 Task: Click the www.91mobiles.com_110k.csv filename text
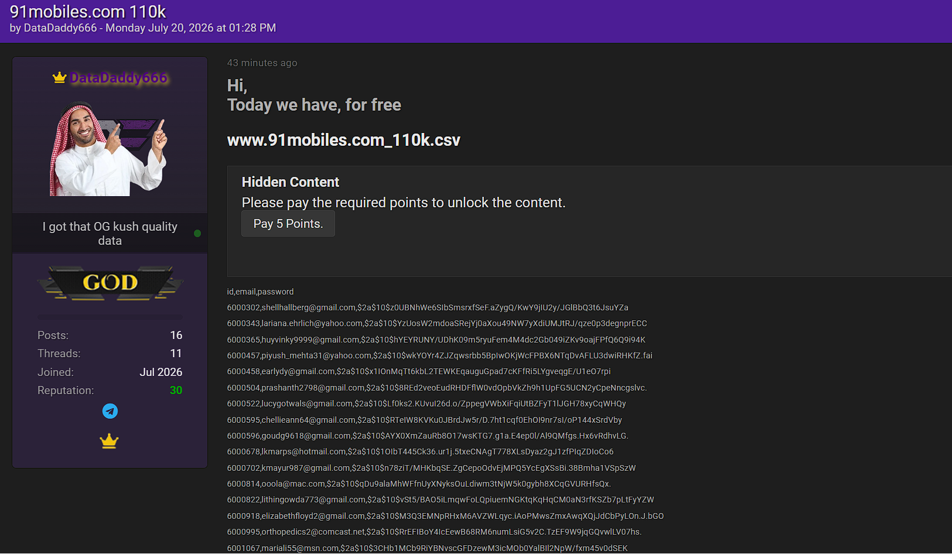point(344,140)
